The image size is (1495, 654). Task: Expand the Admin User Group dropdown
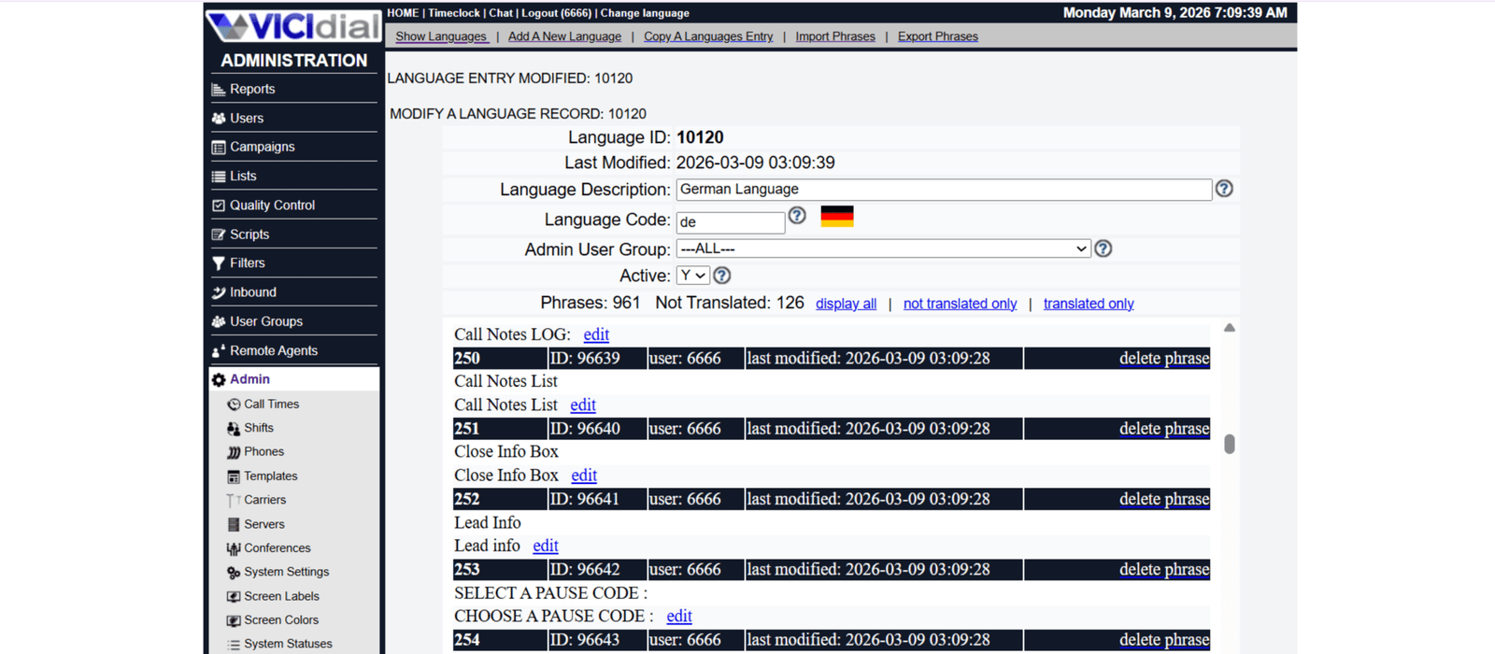(x=883, y=249)
